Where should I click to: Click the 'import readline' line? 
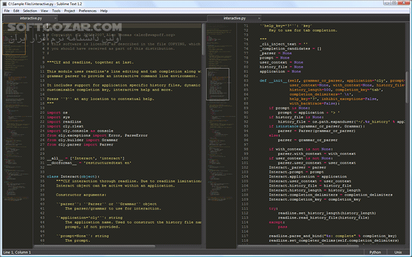64,122
